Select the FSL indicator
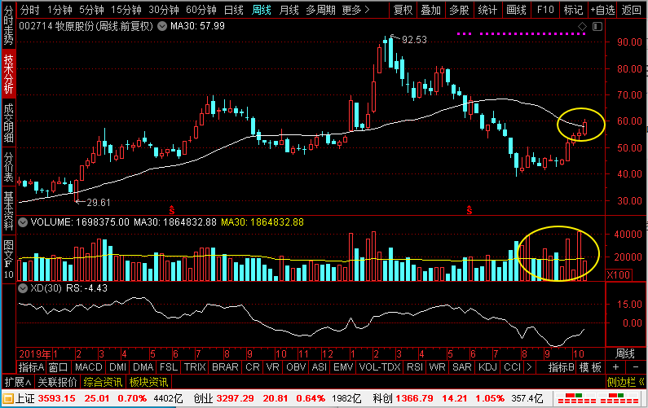Screen dimensions: 648x408 click(169, 367)
